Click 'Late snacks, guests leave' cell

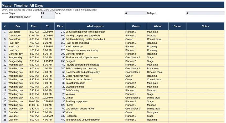pos(95,109)
